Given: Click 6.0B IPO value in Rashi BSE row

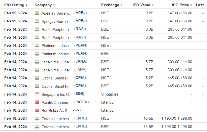Looking at the screenshot, I should click(149, 29).
